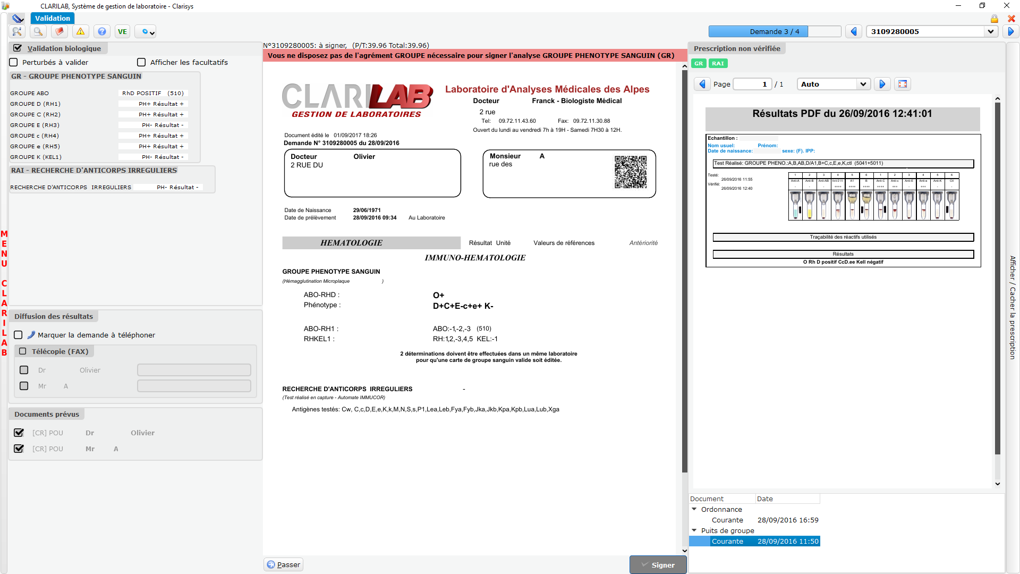Click the magnifier search with dots icon
Viewport: 1020px width, 574px height.
click(x=17, y=31)
